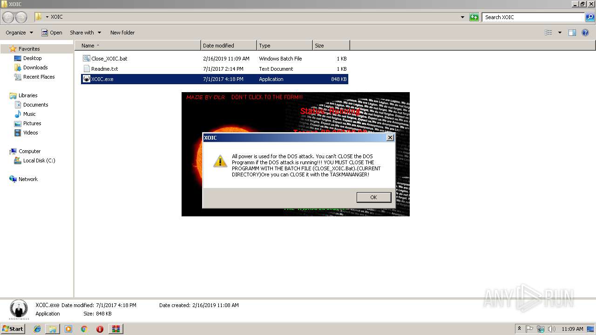Select Network in navigation pane
Image resolution: width=596 pixels, height=335 pixels.
28,179
